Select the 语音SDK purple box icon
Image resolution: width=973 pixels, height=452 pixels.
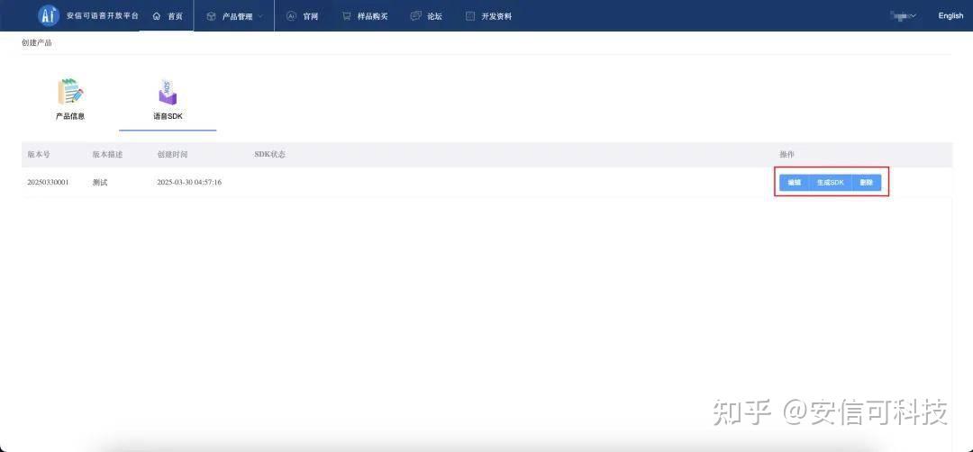[x=168, y=92]
